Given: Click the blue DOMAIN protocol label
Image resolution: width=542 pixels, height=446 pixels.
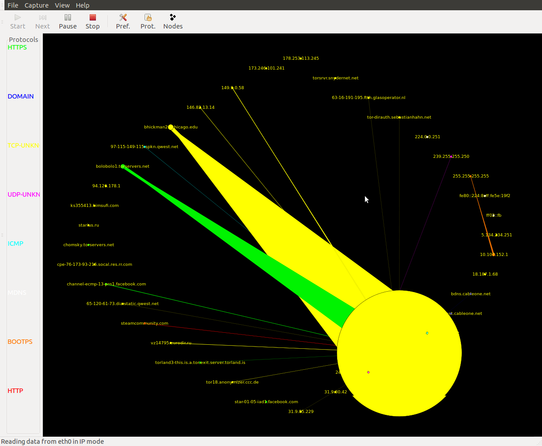Looking at the screenshot, I should click(x=21, y=96).
